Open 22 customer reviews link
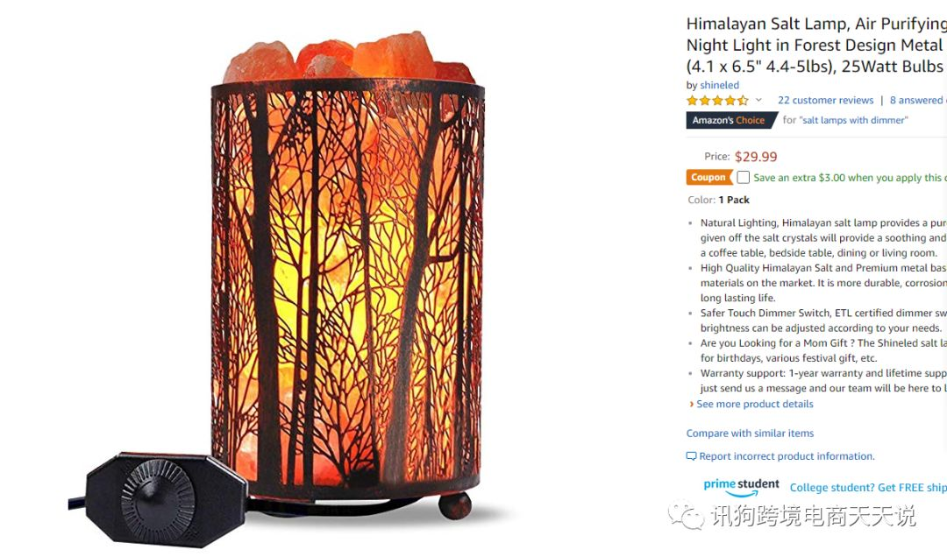Screen dimensions: 947x557 pyautogui.click(x=825, y=100)
